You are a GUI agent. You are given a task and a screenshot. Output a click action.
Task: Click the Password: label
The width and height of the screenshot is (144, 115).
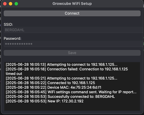click(13, 39)
